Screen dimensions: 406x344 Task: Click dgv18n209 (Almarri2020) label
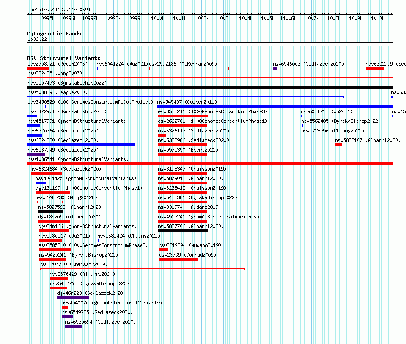click(69, 217)
